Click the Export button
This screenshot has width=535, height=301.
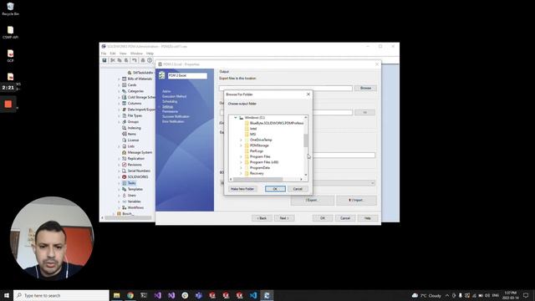pyautogui.click(x=312, y=201)
